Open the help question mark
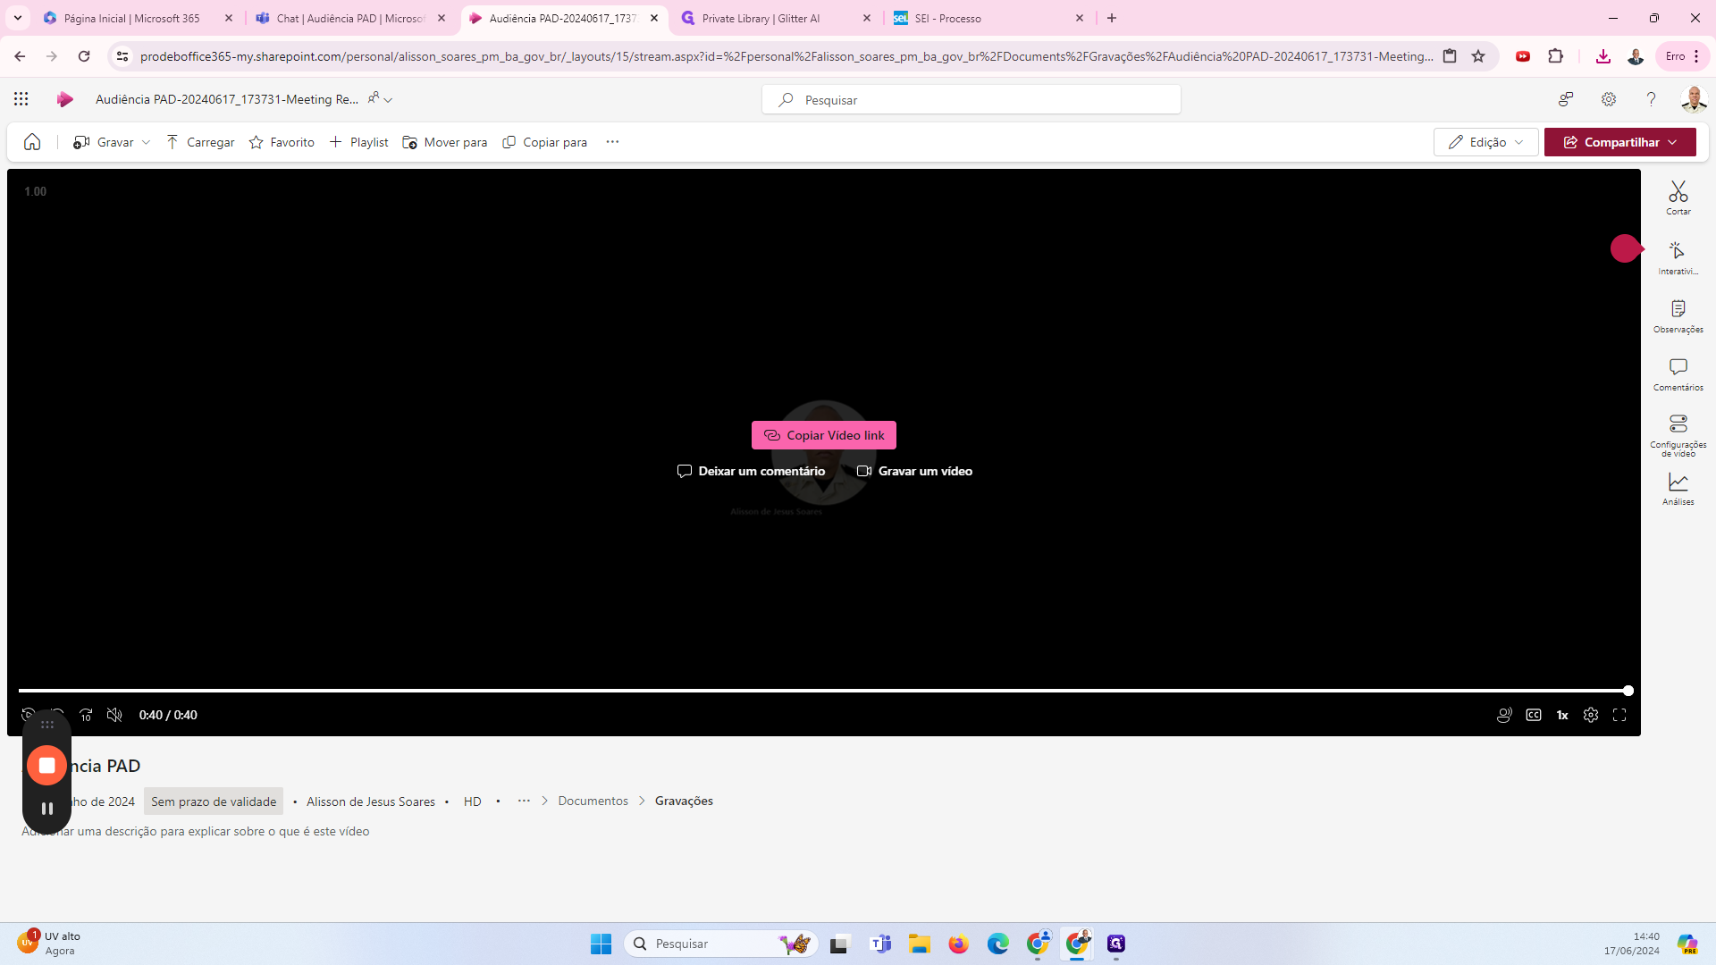The width and height of the screenshot is (1716, 965). tap(1651, 99)
